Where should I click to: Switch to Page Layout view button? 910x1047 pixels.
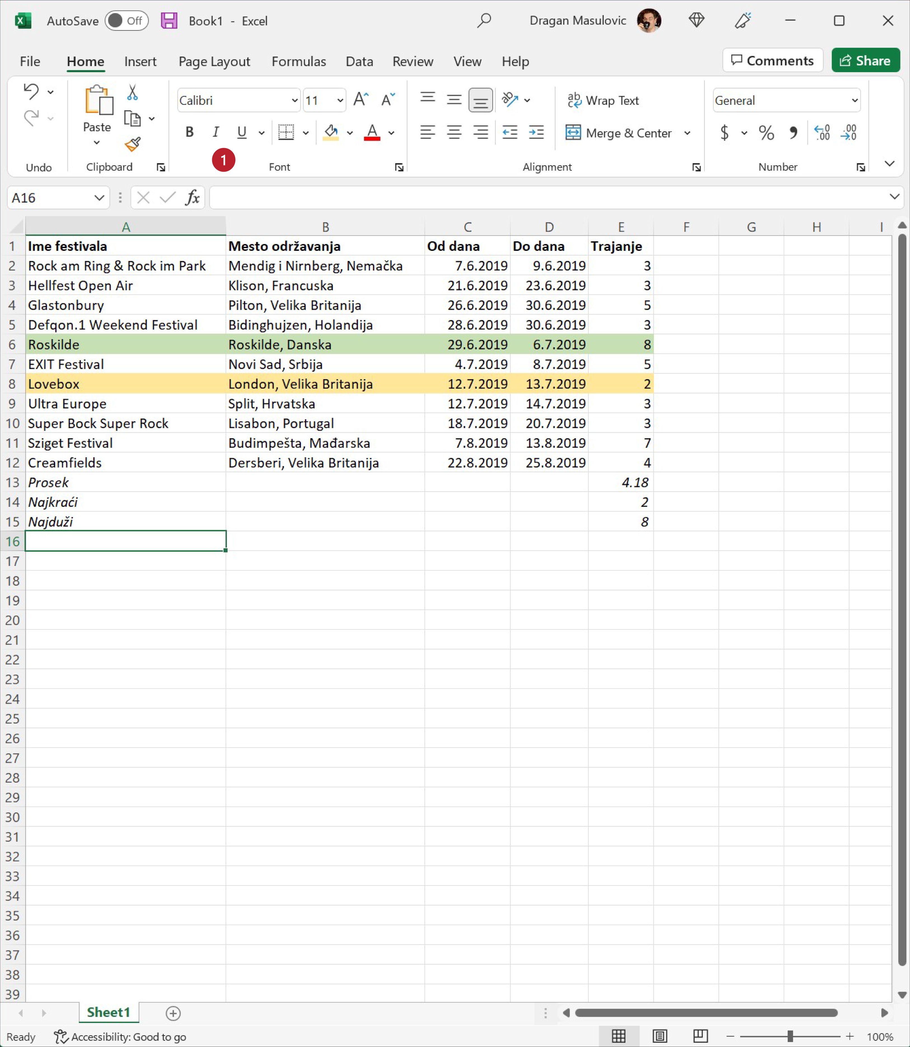click(x=660, y=1036)
